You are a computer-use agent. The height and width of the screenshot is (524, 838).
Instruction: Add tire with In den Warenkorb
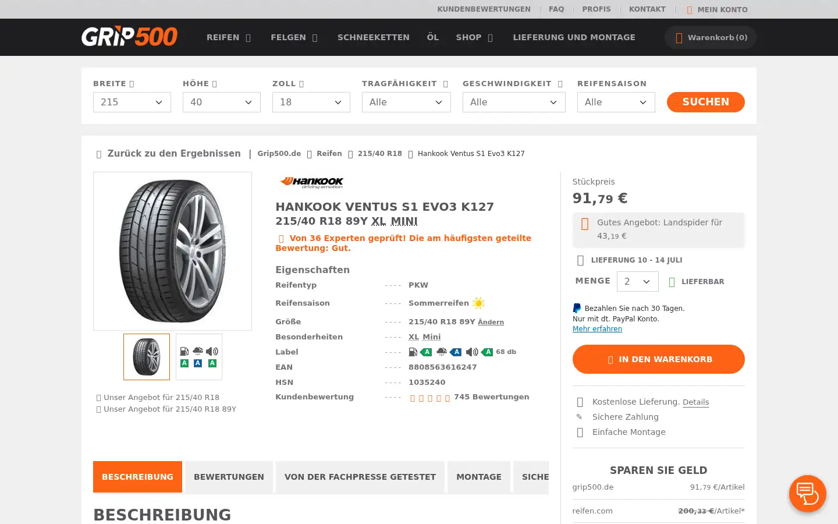(x=659, y=359)
